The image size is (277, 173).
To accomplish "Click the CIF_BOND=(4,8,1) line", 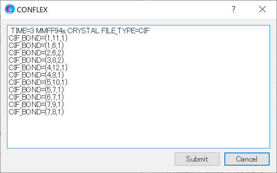I will click(x=36, y=75).
